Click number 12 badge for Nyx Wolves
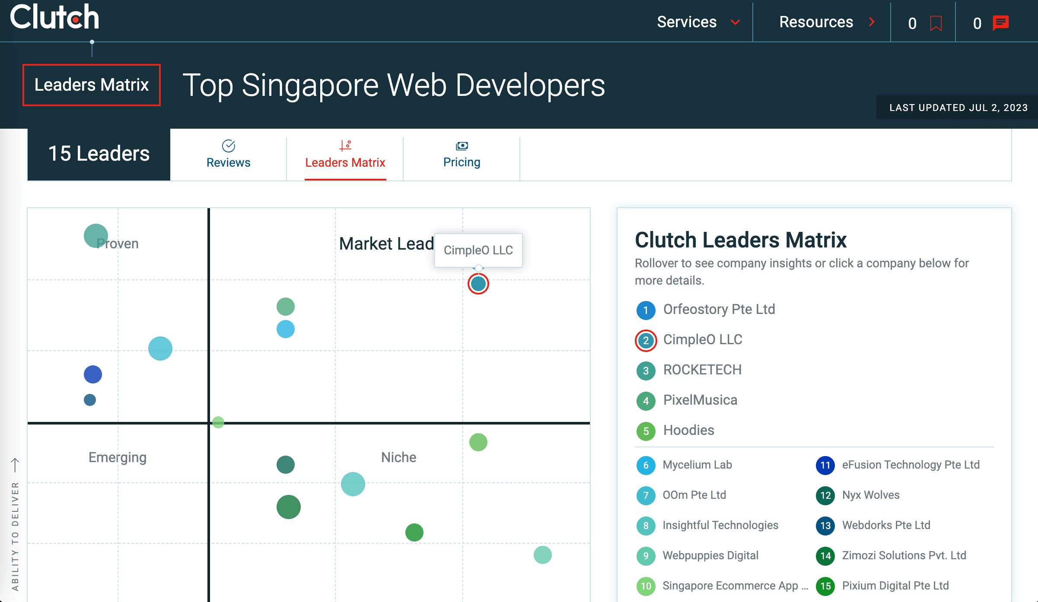The height and width of the screenshot is (602, 1038). click(825, 496)
